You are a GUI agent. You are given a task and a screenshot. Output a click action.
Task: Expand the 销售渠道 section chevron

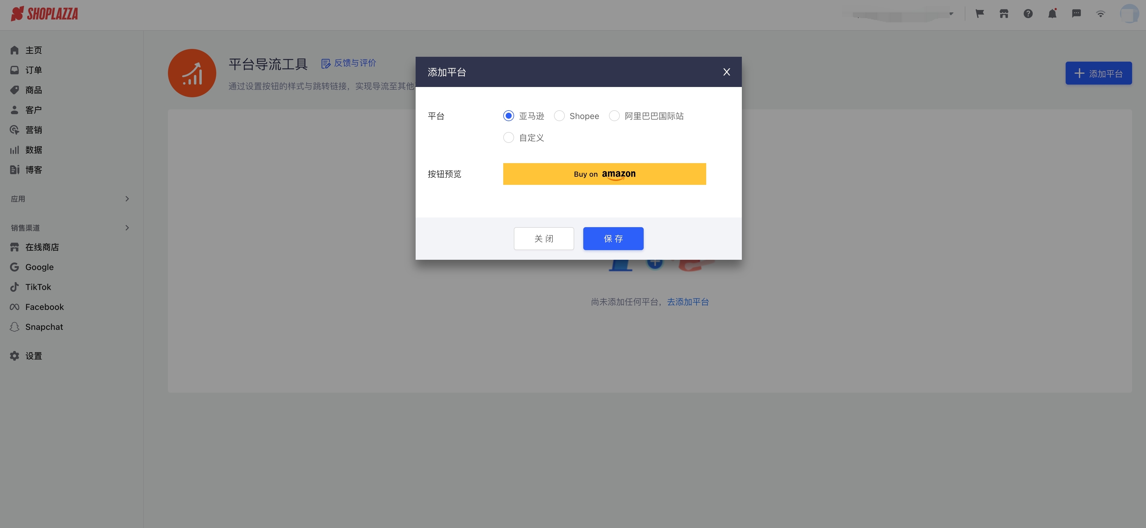coord(127,228)
